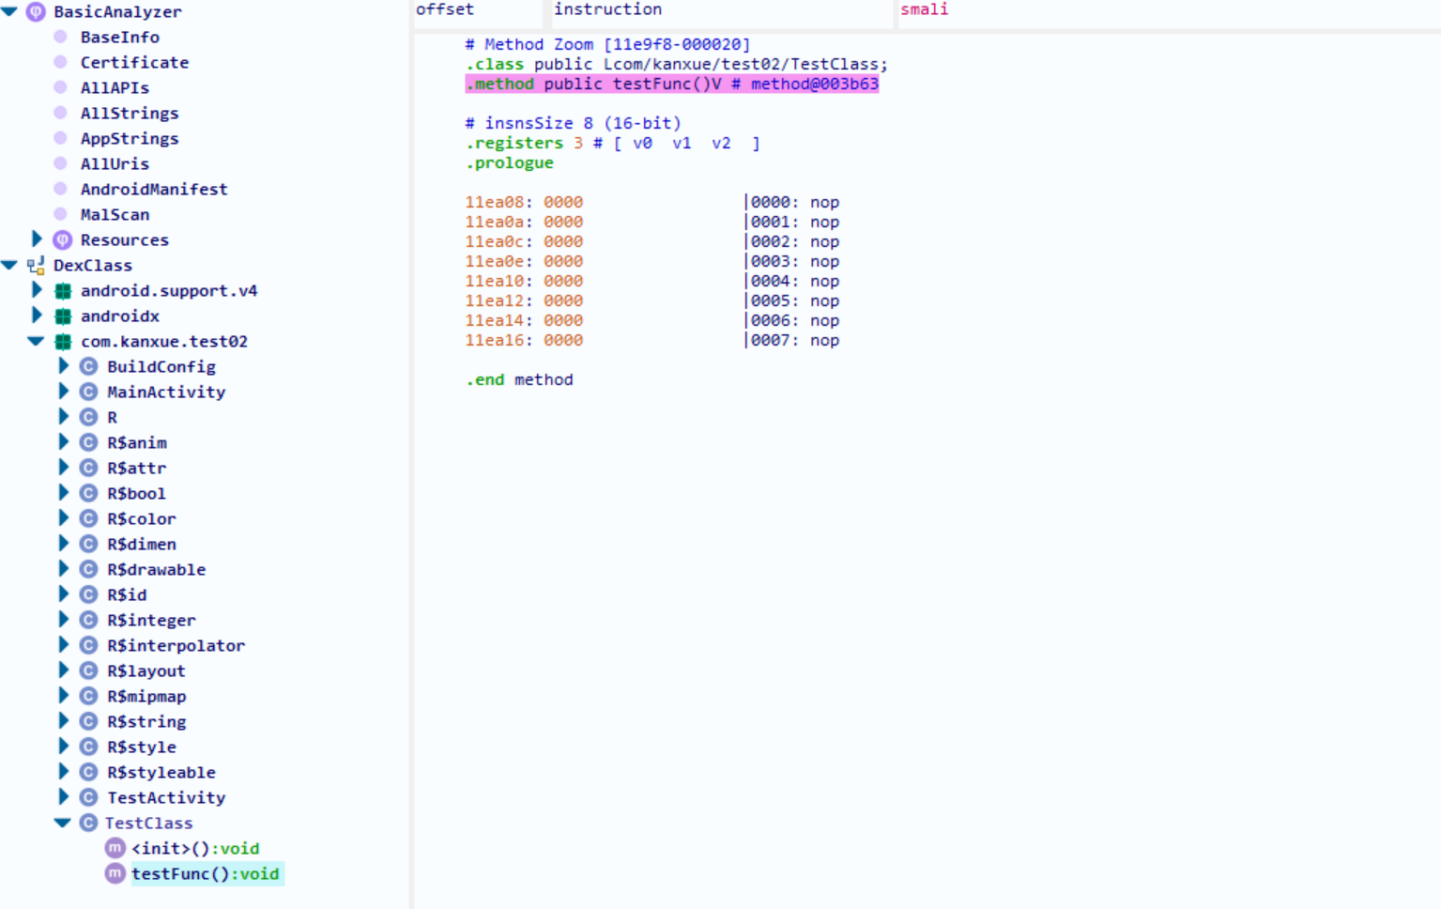The width and height of the screenshot is (1441, 909).
Task: Click the purple Resources node icon
Action: click(x=63, y=240)
